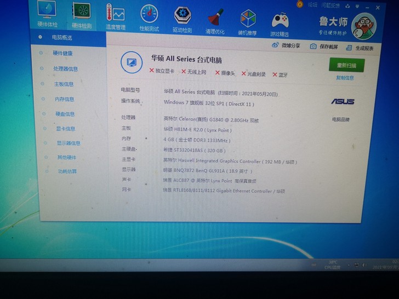Click the ST3320418AS (320 GB) disk value
This screenshot has height=299, width=399.
point(195,150)
